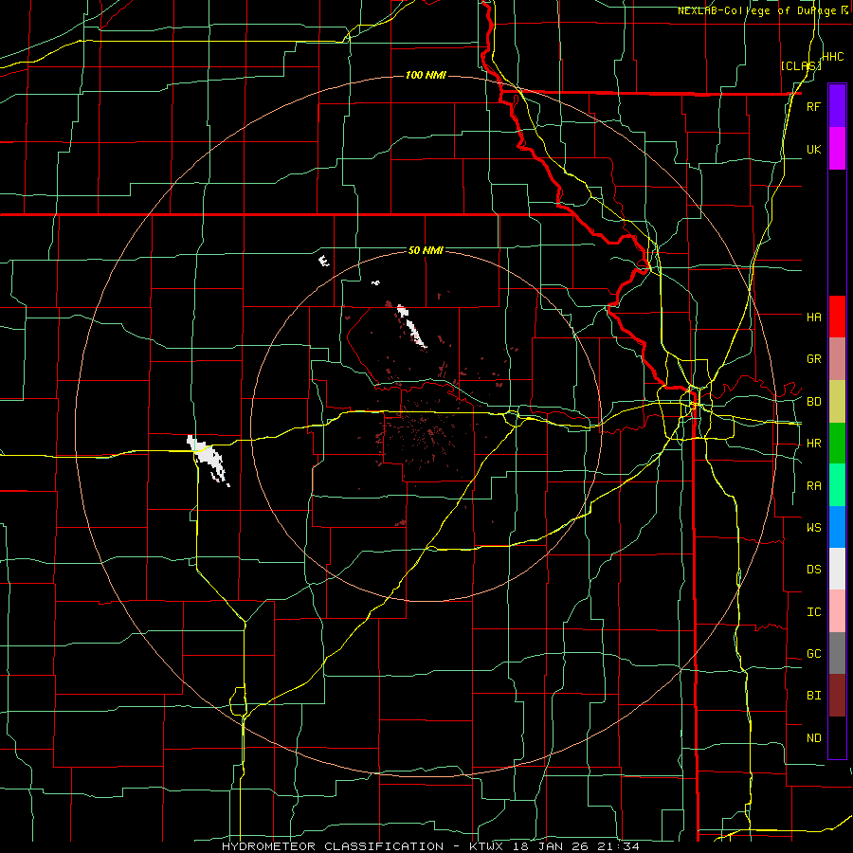
Task: Click the DS white legend swatch
Action: 837,569
